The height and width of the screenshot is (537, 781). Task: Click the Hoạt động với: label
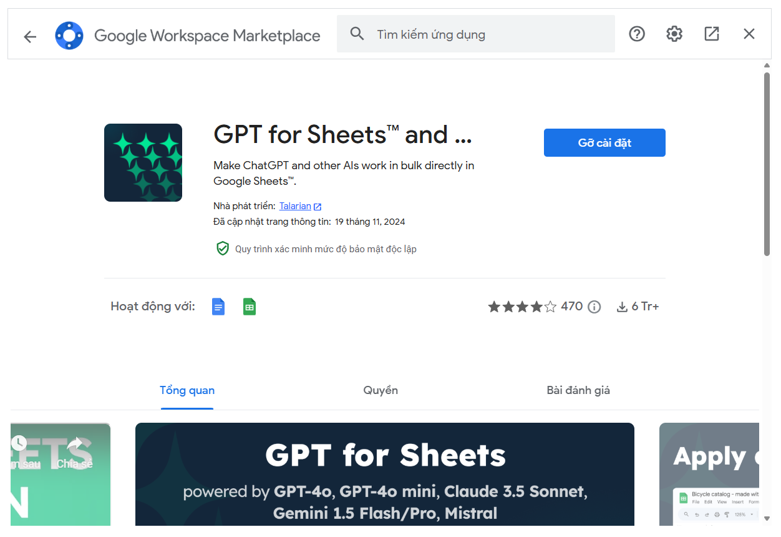[153, 307]
